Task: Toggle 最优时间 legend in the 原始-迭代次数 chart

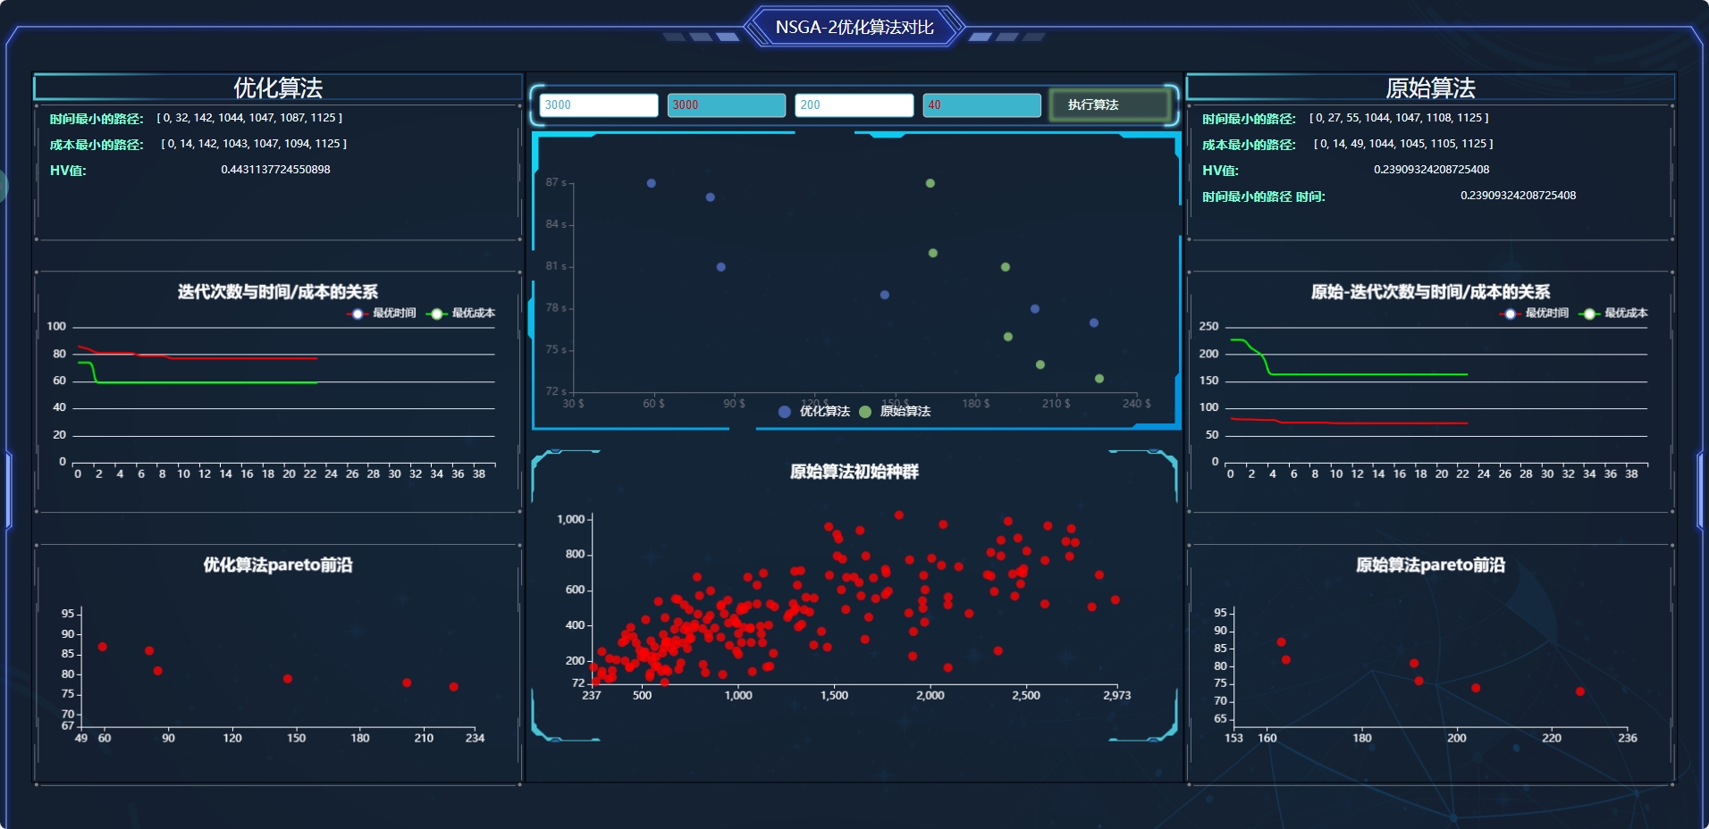Action: click(1534, 314)
